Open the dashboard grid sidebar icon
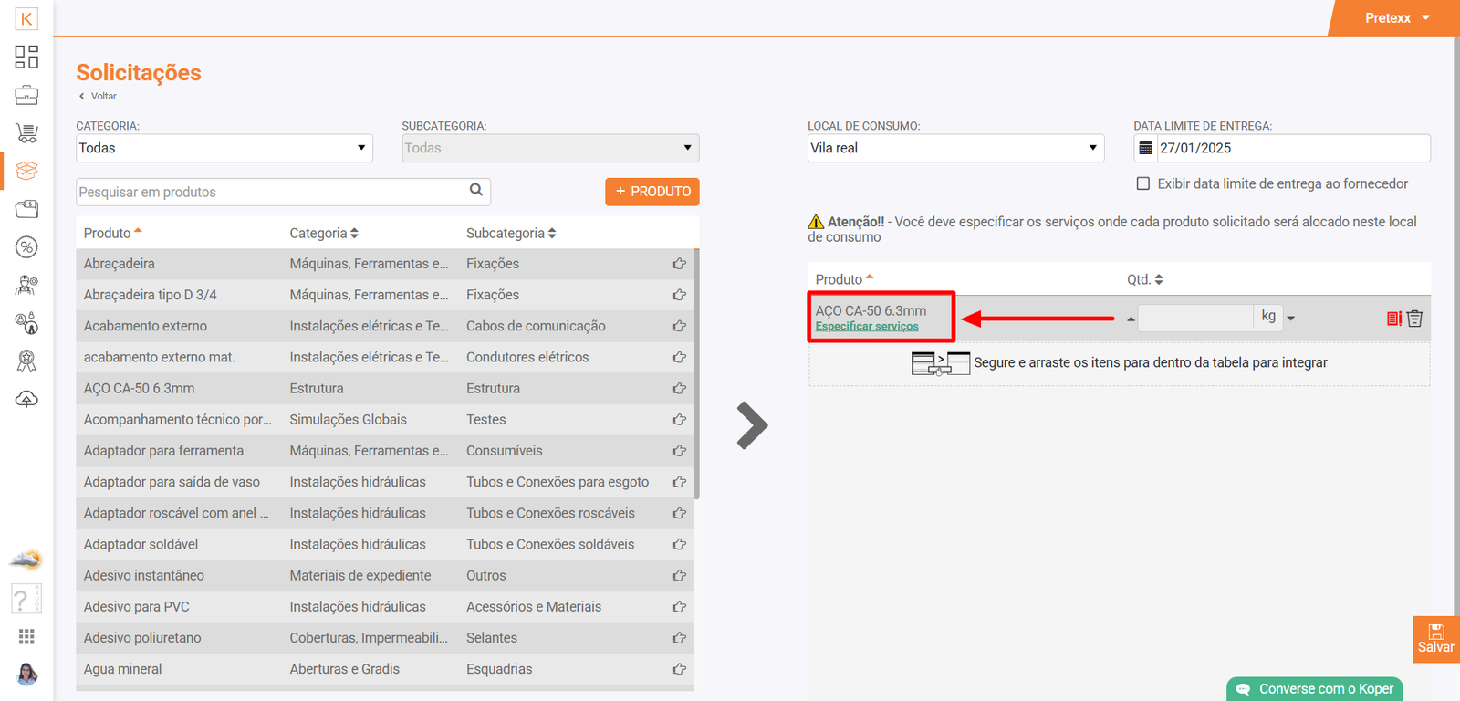The width and height of the screenshot is (1460, 701). point(26,57)
